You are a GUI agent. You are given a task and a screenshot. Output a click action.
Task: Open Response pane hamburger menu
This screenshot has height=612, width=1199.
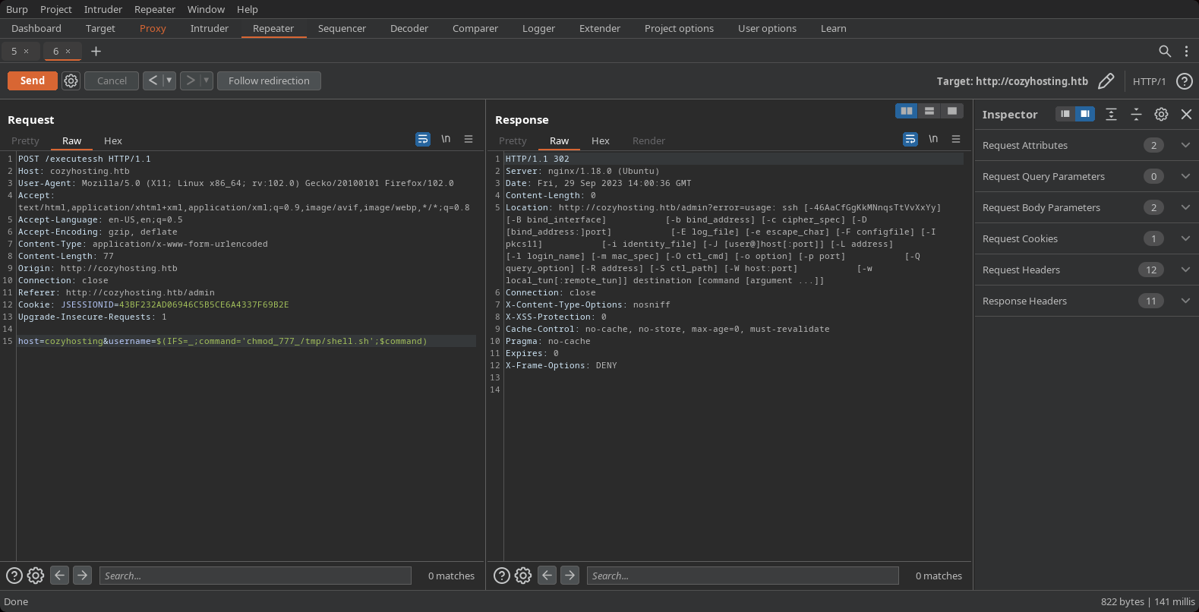[x=956, y=139]
